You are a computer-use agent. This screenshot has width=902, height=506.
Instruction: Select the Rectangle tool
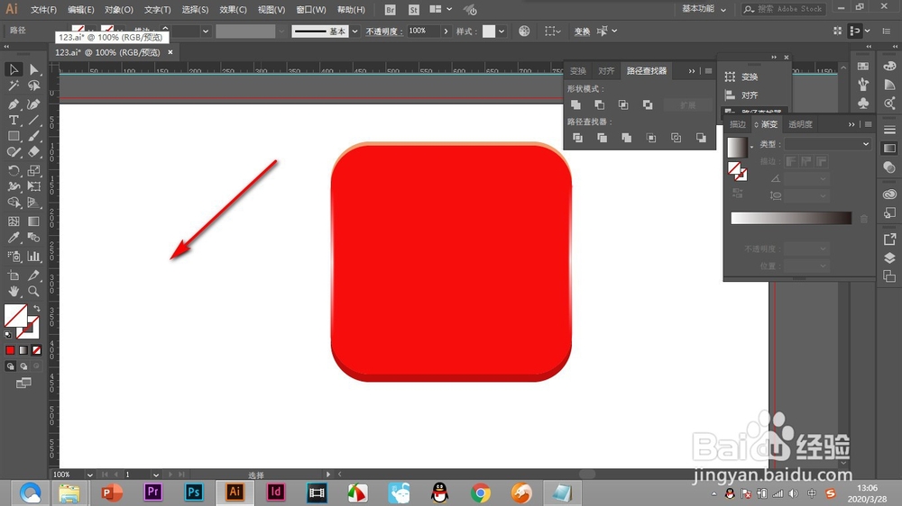tap(14, 136)
